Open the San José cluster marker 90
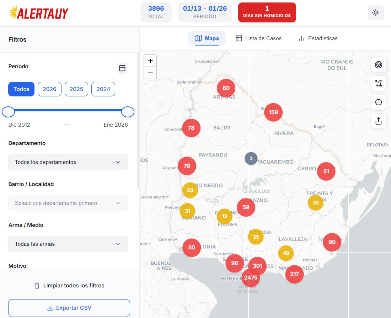This screenshot has width=391, height=318. 235,263
